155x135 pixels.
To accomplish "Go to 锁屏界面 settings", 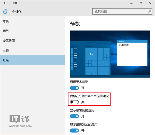I will (9, 41).
